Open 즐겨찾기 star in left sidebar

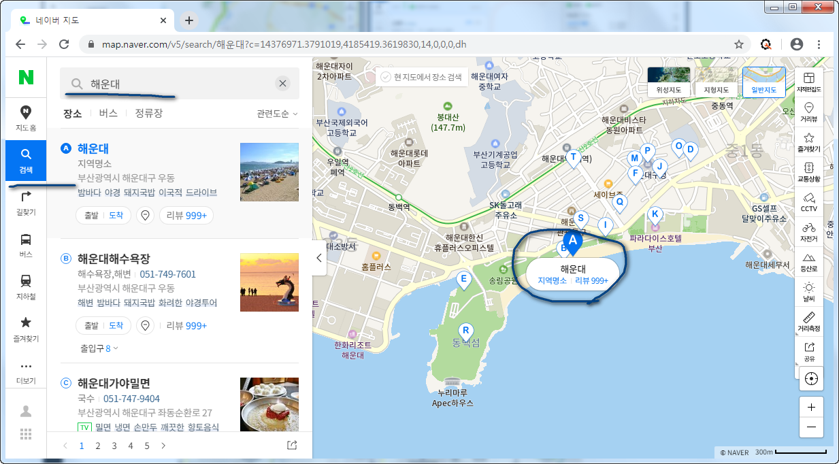point(26,329)
